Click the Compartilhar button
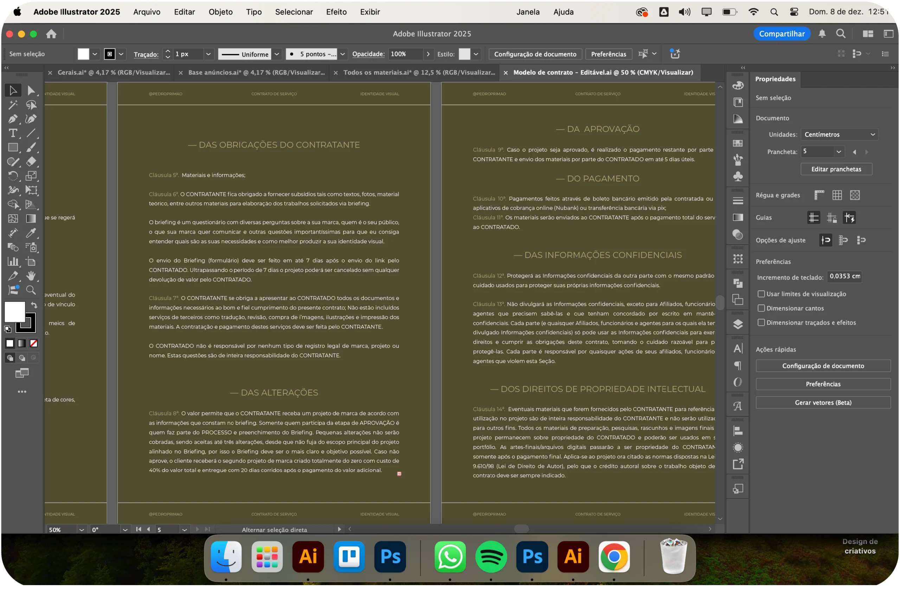This screenshot has width=900, height=589. 782,34
